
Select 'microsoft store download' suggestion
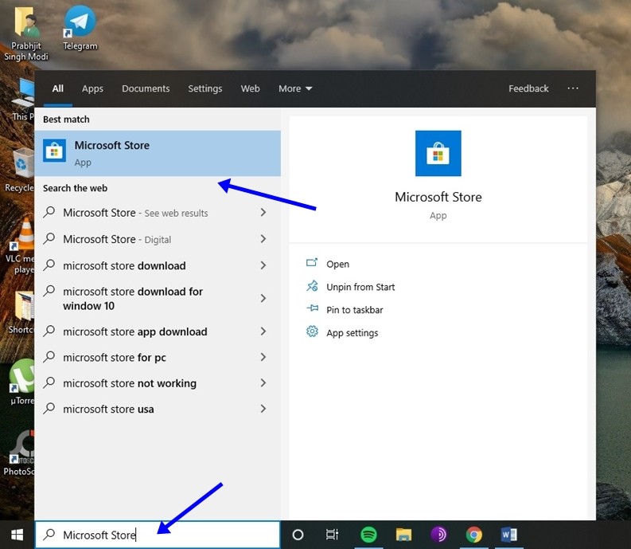point(158,265)
